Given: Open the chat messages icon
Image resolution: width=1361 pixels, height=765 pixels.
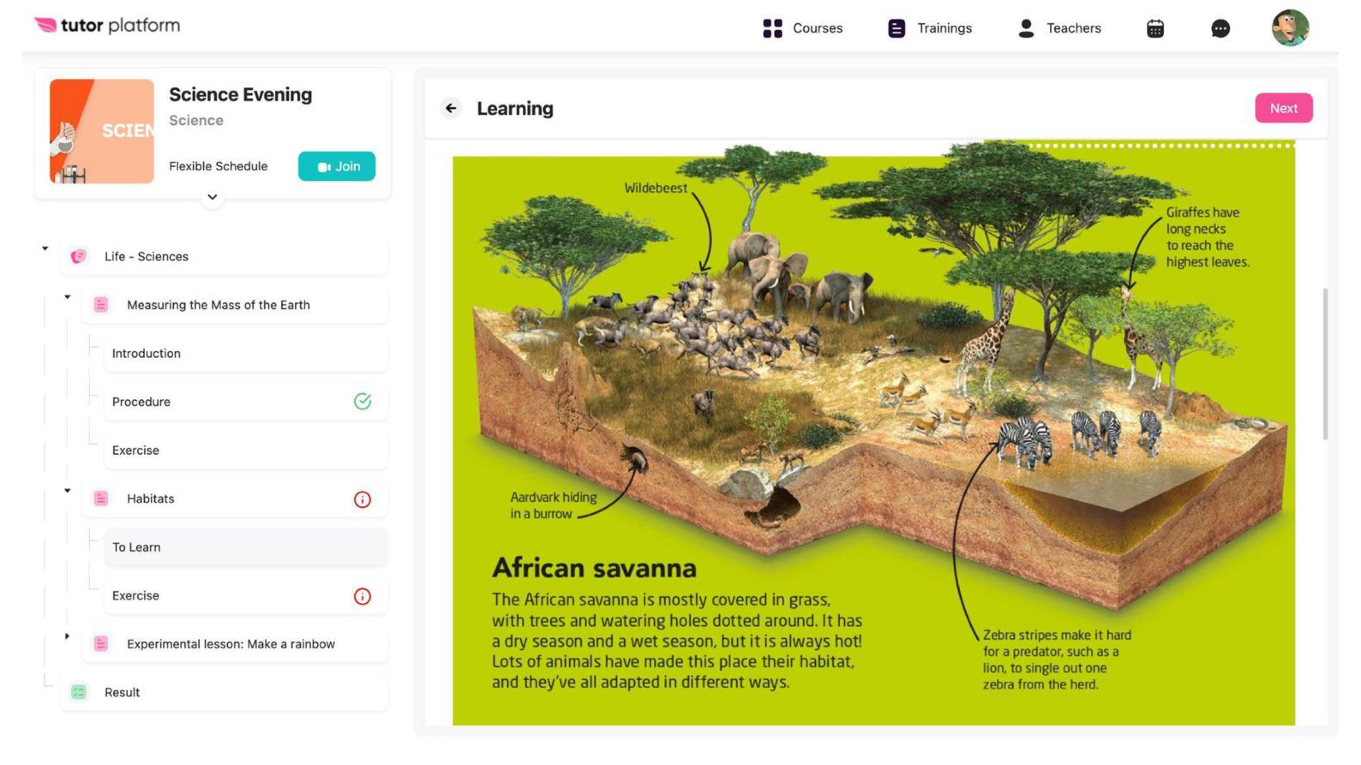Looking at the screenshot, I should (1220, 28).
